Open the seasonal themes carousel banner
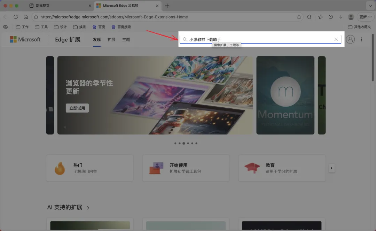This screenshot has width=376, height=231. tap(155, 95)
